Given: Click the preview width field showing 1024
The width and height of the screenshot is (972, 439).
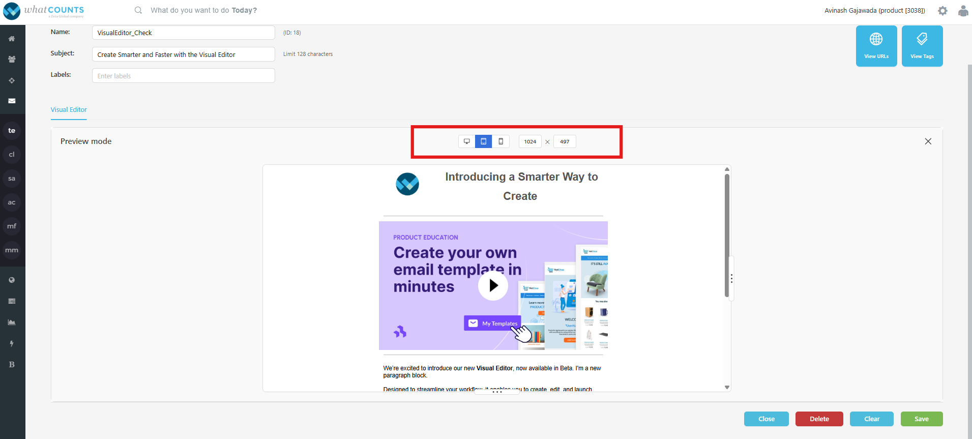Looking at the screenshot, I should [530, 141].
